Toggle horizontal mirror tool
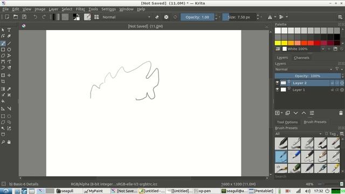 (270, 17)
